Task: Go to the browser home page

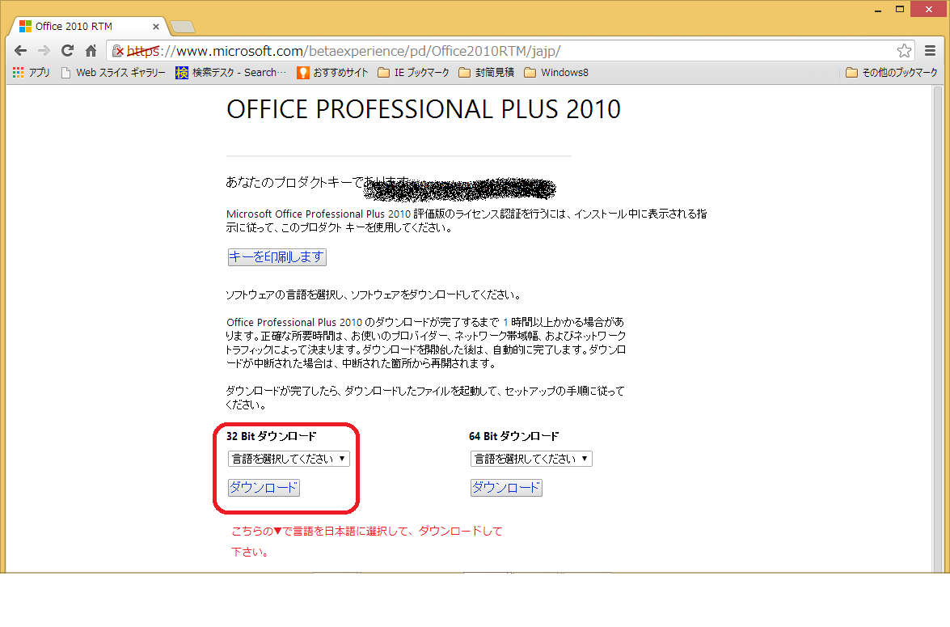Action: pos(91,50)
